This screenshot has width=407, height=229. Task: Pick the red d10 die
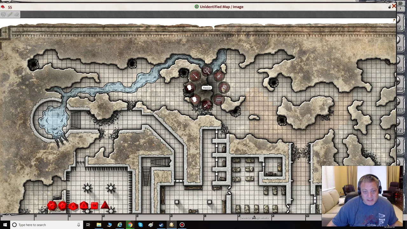click(x=73, y=206)
